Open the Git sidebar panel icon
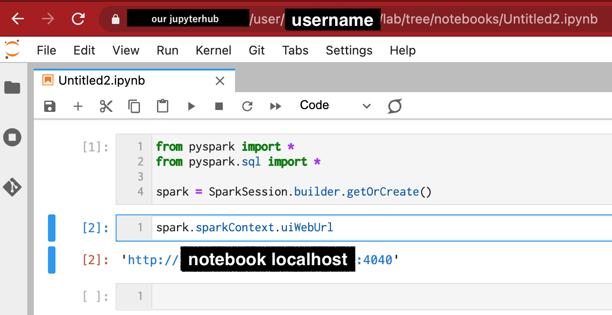 tap(12, 187)
